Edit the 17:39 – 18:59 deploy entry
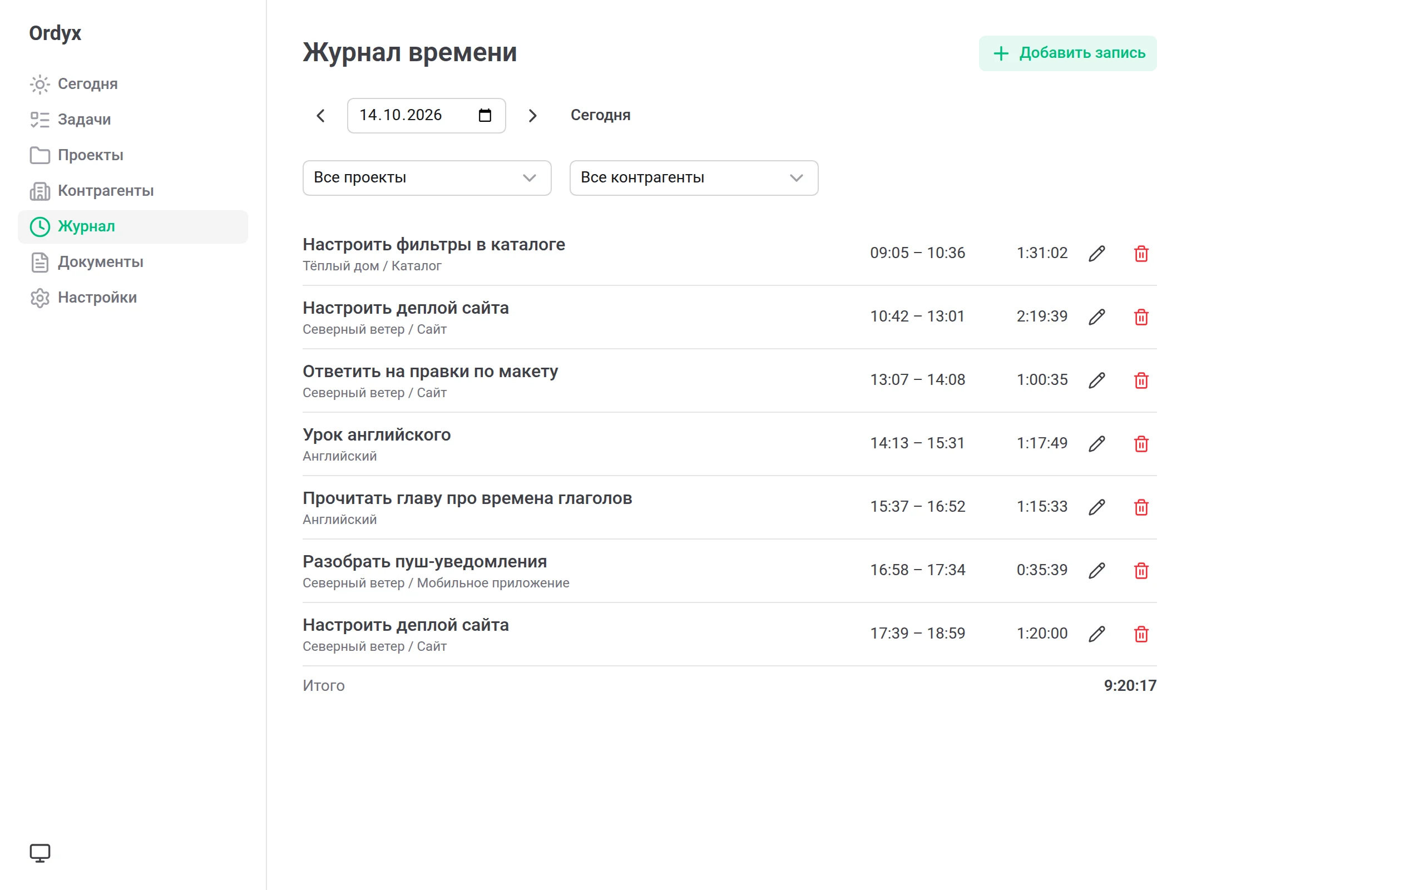Viewport: 1424px width, 890px height. [1096, 634]
